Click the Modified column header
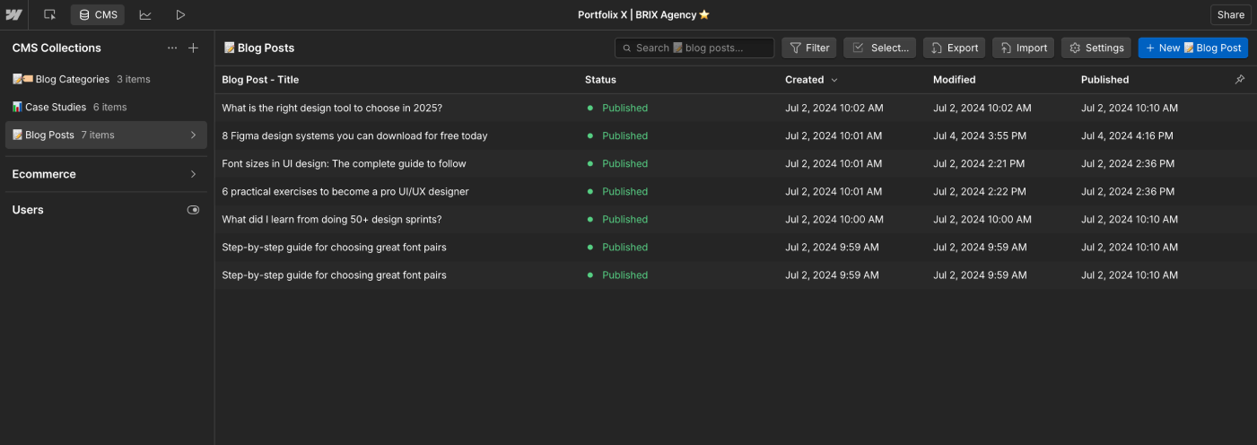This screenshot has width=1257, height=445. click(x=955, y=80)
